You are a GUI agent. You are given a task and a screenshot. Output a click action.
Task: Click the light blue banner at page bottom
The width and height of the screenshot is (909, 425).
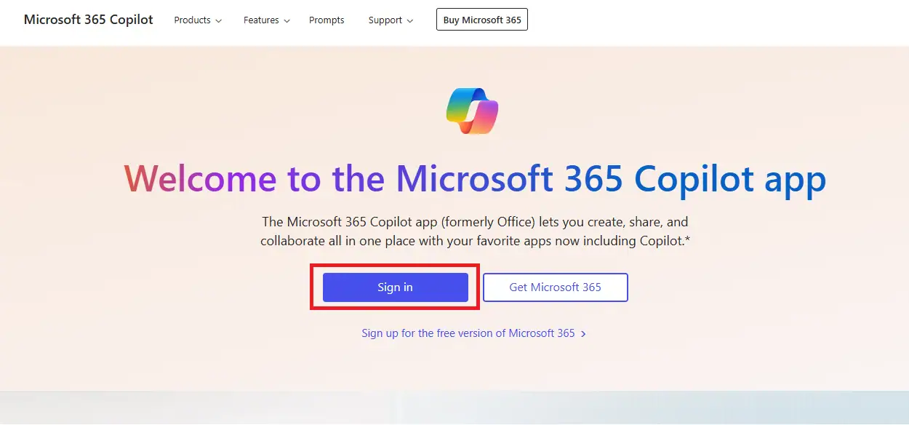(454, 408)
